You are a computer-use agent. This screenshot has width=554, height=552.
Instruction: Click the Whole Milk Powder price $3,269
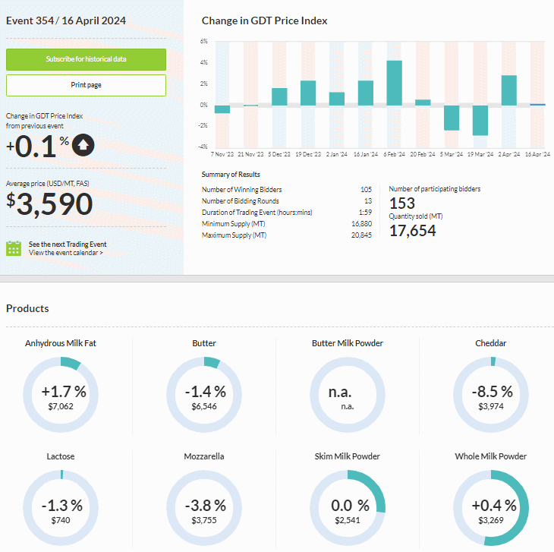click(x=491, y=520)
